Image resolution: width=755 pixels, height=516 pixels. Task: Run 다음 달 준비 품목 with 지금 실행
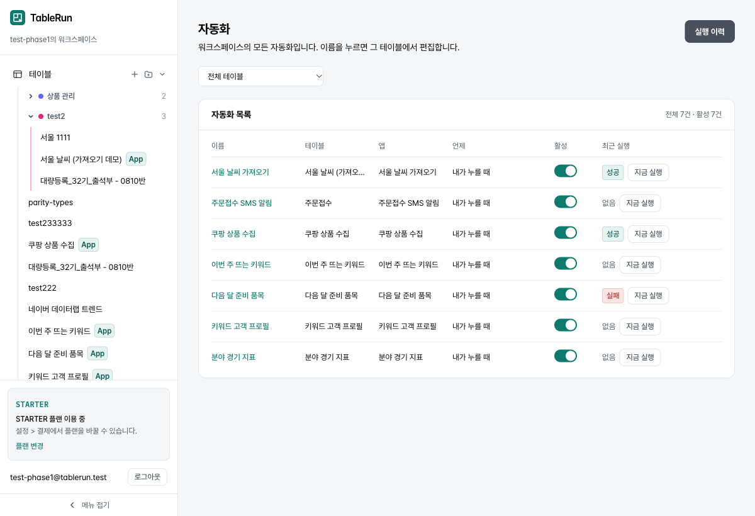click(648, 296)
